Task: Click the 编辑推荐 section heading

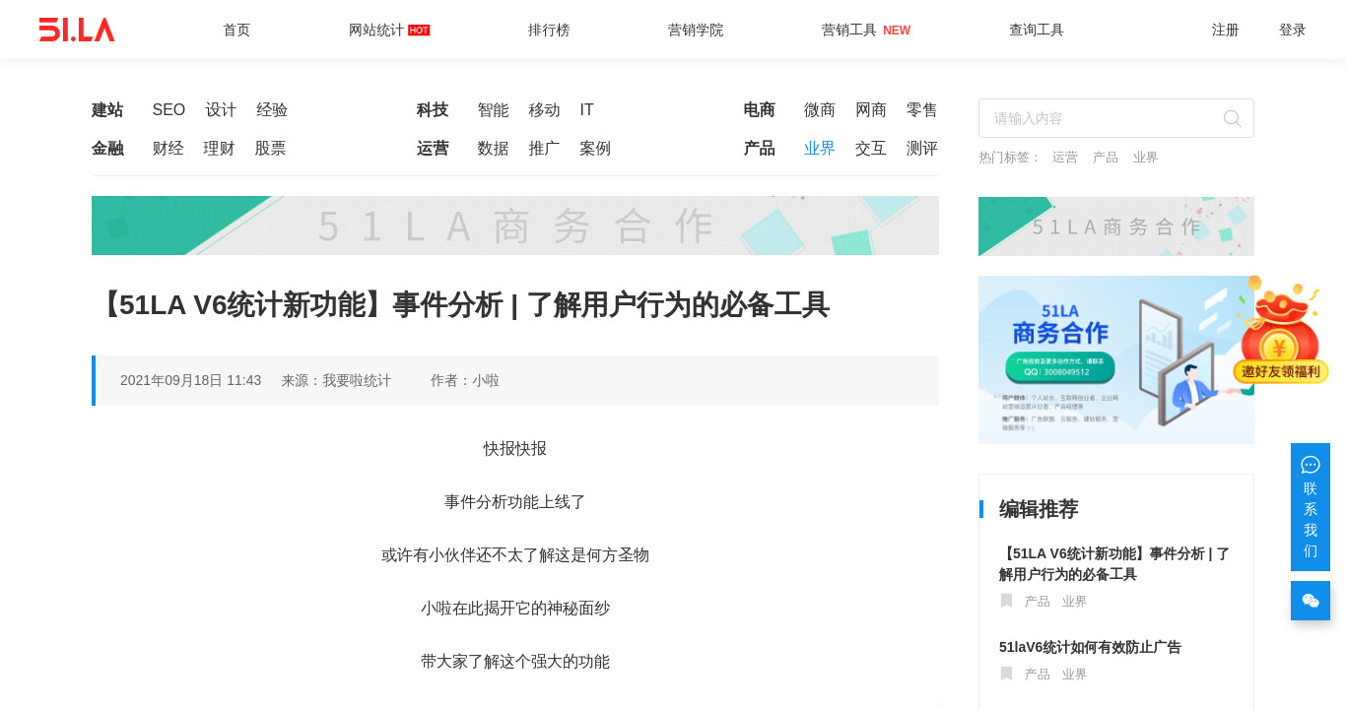Action: [1039, 509]
